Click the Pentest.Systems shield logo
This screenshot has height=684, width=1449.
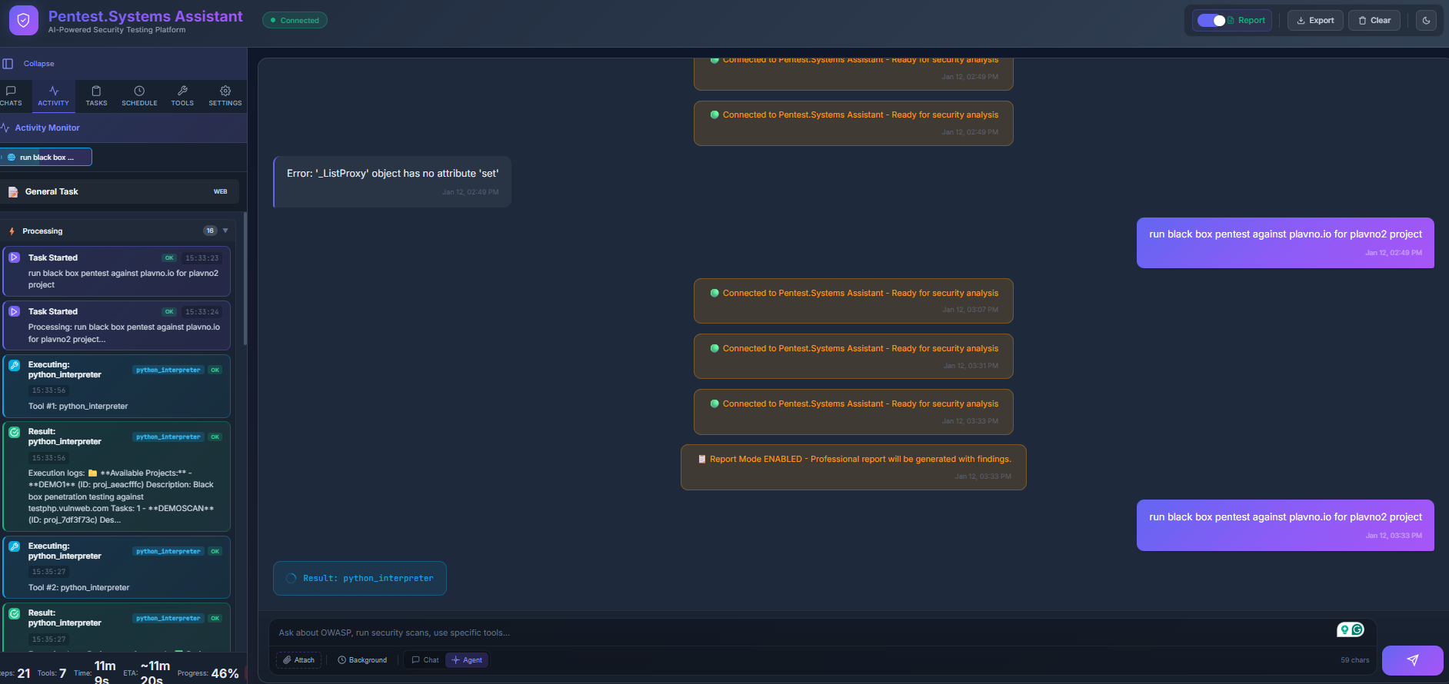[24, 21]
